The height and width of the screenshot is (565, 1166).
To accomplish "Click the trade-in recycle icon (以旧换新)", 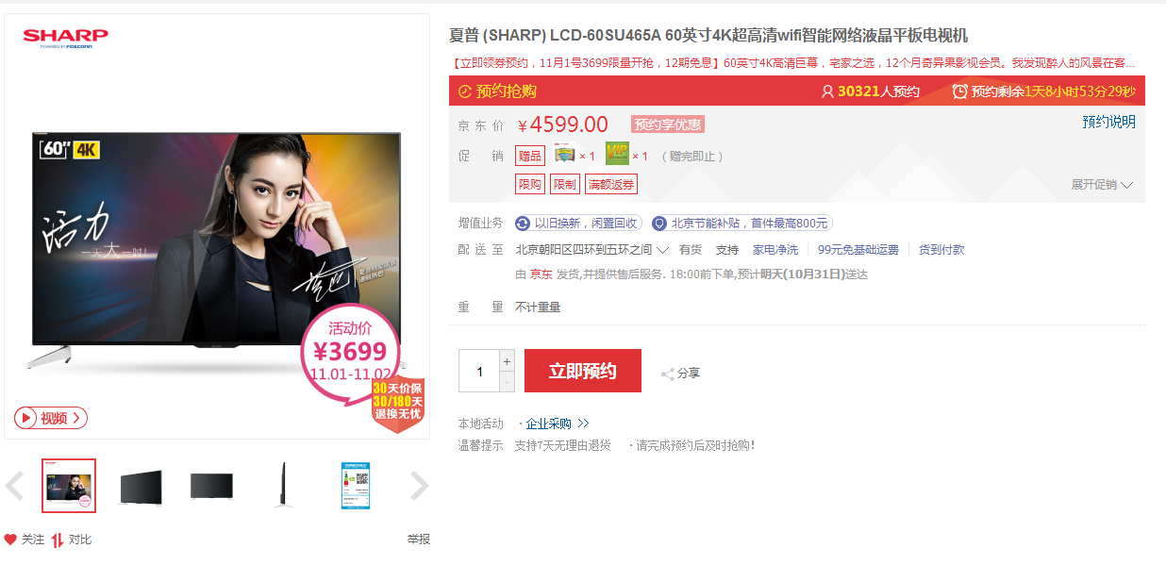I will [523, 224].
